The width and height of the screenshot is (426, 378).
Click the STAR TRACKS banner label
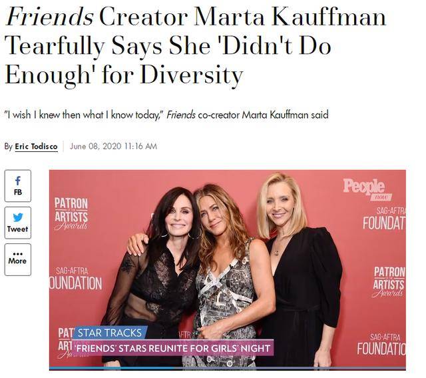(x=109, y=333)
